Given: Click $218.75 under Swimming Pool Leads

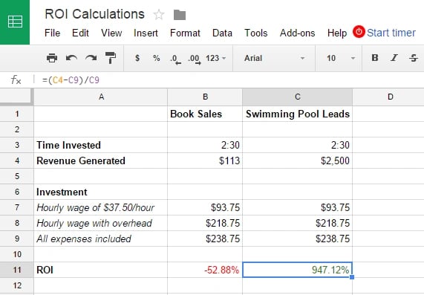Looking at the screenshot, I should pos(298,223).
